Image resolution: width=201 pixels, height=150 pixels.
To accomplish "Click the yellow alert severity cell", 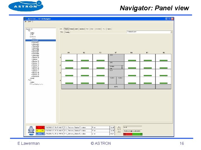I will [x=40, y=131].
